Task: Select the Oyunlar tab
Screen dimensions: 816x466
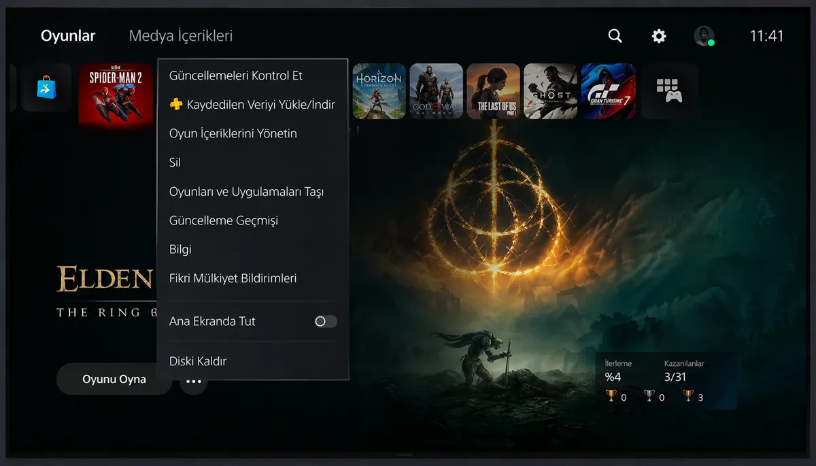Action: click(67, 35)
